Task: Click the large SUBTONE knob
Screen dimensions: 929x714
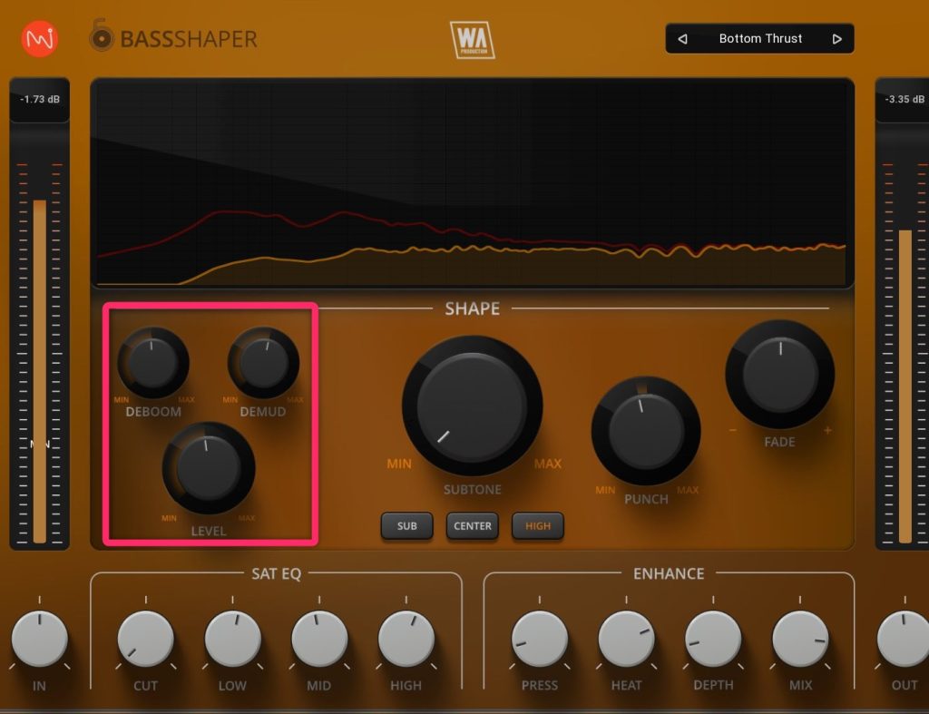Action: [472, 406]
